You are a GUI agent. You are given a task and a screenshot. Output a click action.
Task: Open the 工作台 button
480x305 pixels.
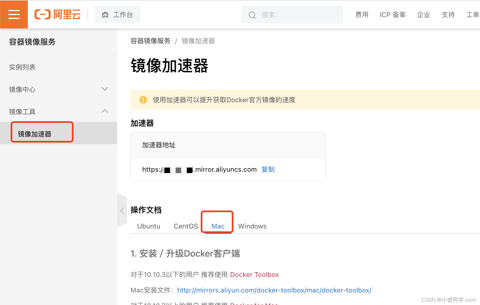117,14
